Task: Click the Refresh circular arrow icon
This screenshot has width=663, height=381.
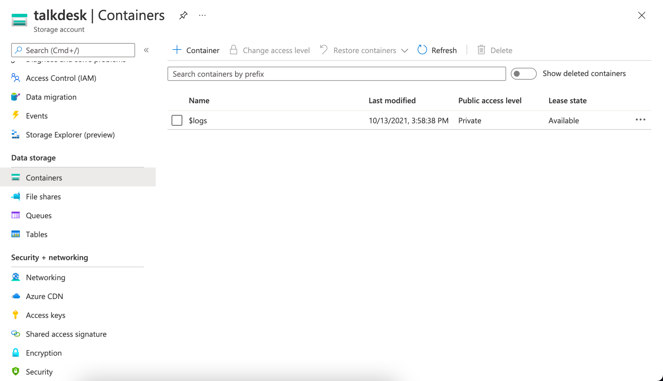Action: pyautogui.click(x=422, y=50)
